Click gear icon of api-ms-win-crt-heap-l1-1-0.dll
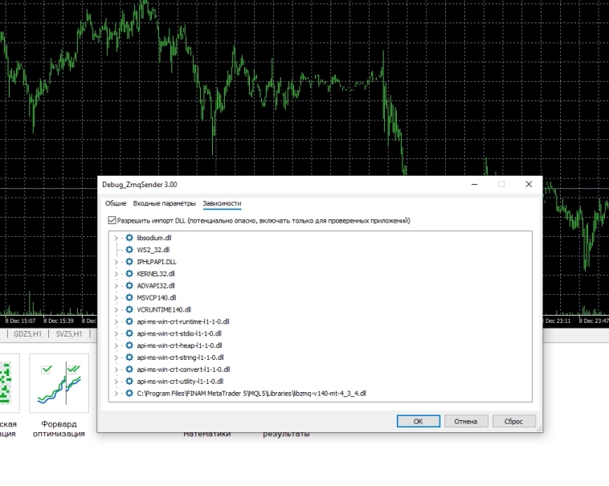The image size is (609, 486). coord(129,345)
